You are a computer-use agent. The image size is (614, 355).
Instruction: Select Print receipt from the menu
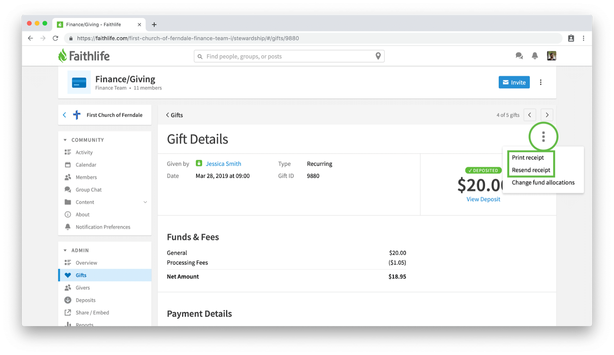click(528, 157)
